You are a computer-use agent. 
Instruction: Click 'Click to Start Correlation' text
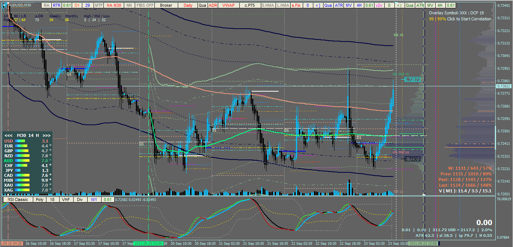click(x=469, y=18)
